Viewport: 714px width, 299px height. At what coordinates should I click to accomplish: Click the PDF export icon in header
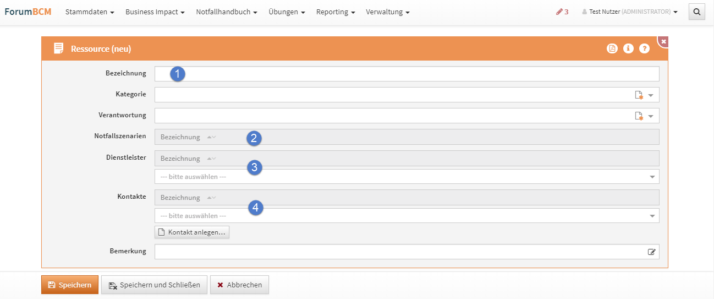pyautogui.click(x=612, y=48)
